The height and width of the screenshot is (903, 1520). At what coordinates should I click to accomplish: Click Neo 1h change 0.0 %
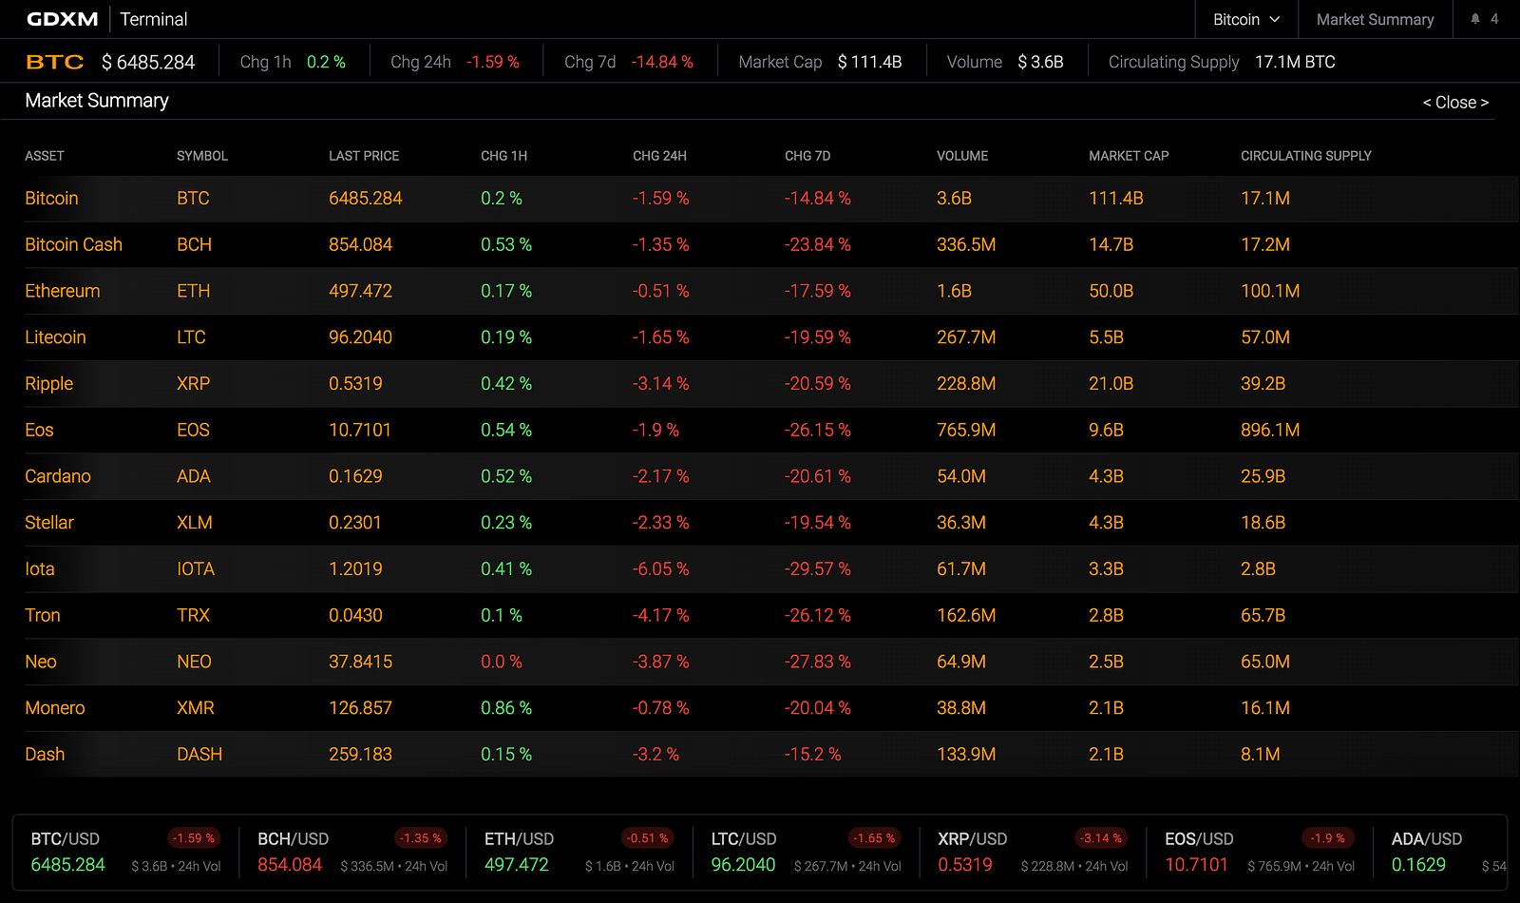tap(502, 663)
